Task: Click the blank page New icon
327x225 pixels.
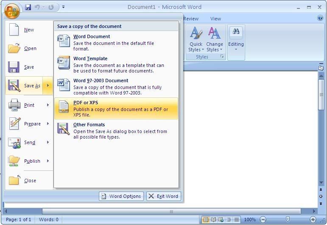Action: [14, 30]
